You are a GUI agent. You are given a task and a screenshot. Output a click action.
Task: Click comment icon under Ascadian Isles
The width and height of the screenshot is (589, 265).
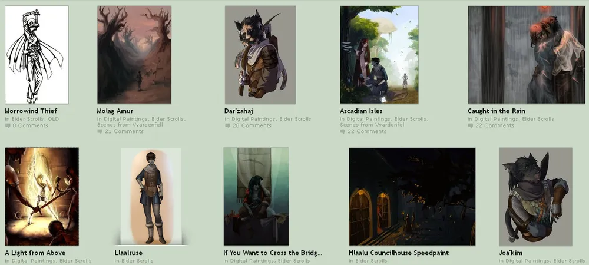(343, 132)
